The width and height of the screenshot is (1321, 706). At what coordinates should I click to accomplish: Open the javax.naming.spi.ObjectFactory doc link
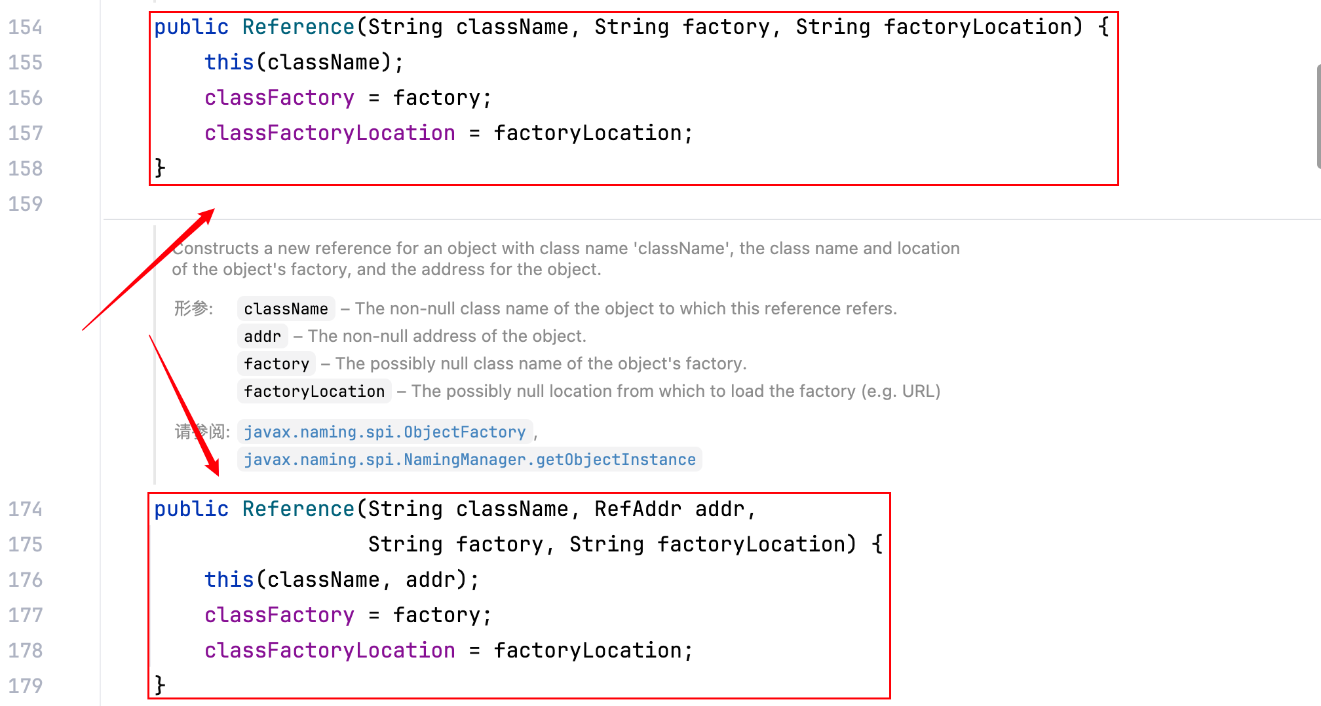click(385, 432)
